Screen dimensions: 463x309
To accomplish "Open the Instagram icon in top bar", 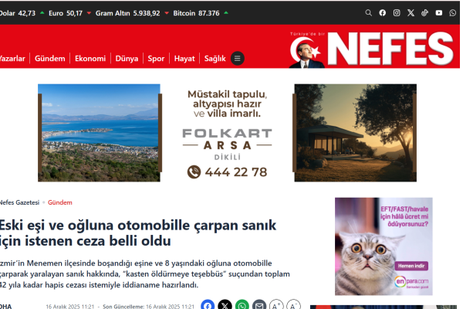I will [397, 12].
